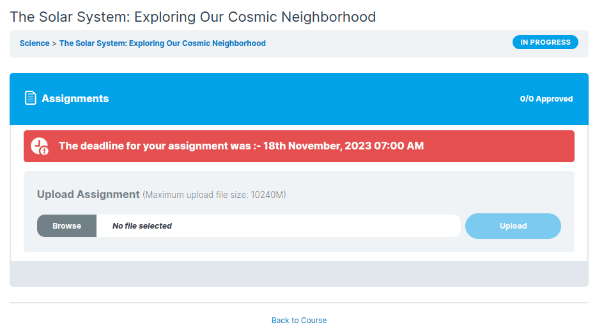
Task: Click the maximum upload file size note
Action: (214, 195)
